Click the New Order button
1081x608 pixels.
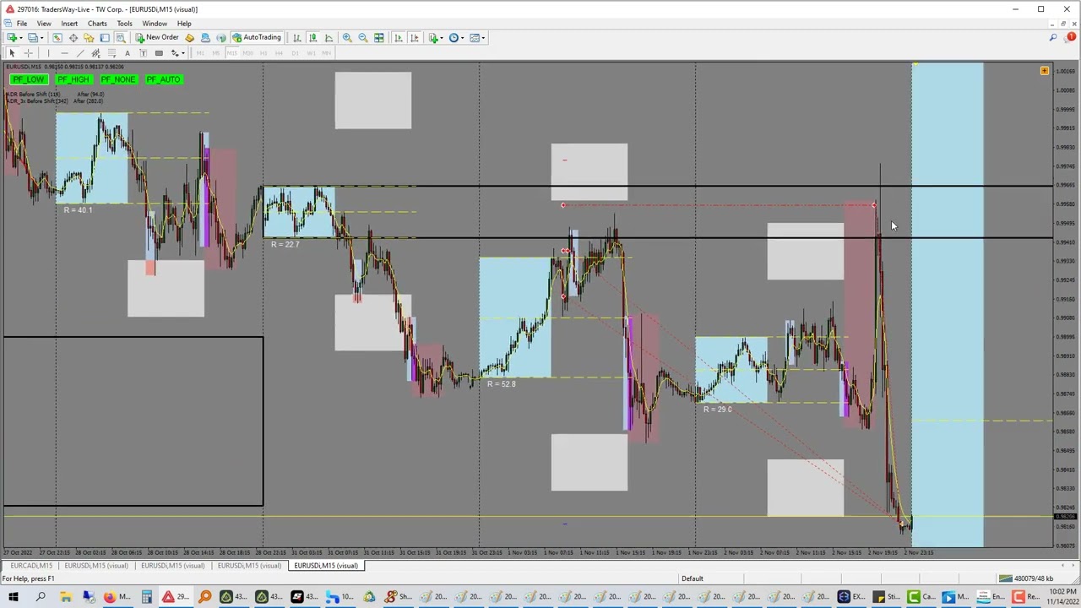(x=157, y=37)
